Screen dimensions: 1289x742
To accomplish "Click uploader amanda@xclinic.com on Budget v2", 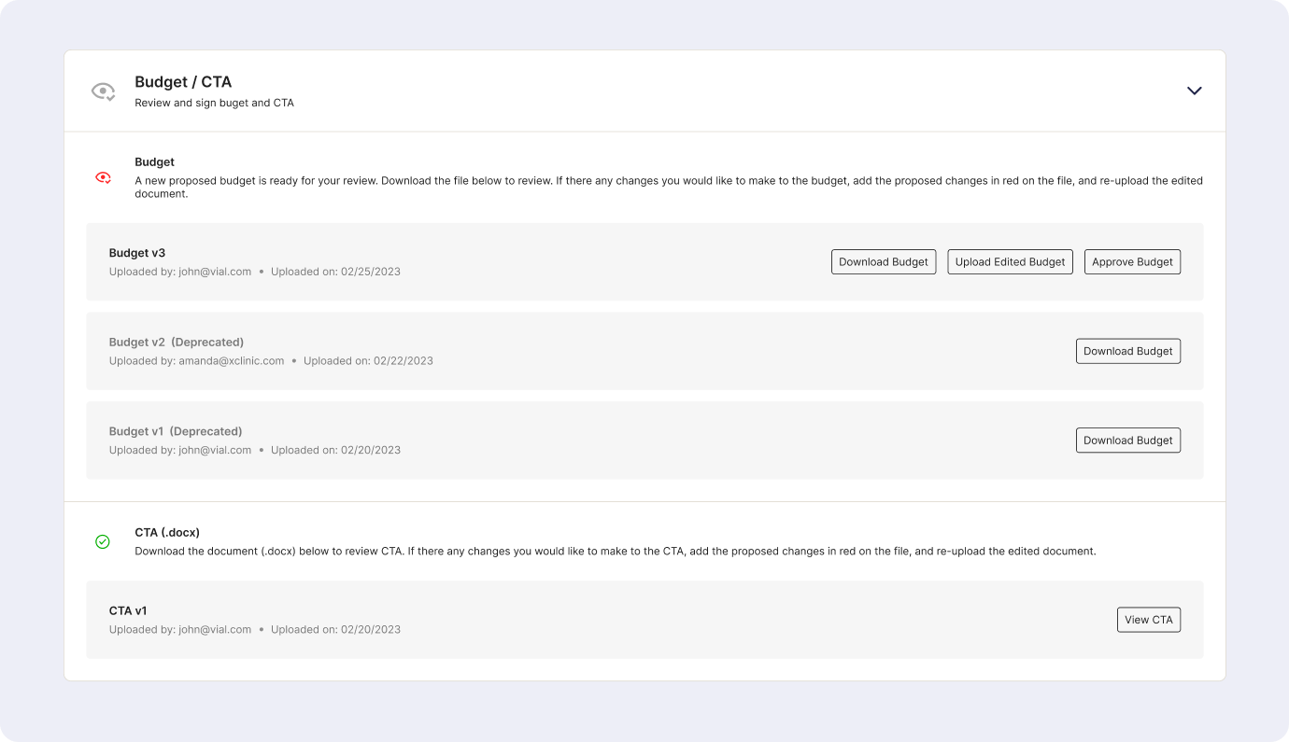I will (x=231, y=361).
